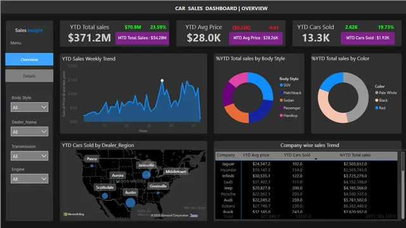406x228 pixels.
Task: Click the Sales Insight logo text
Action: 29,30
